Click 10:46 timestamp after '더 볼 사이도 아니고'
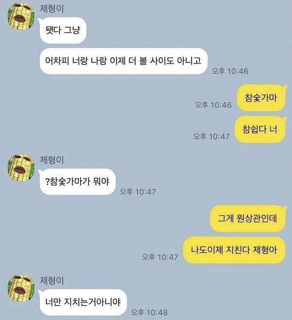The height and width of the screenshot is (320, 292). click(230, 71)
